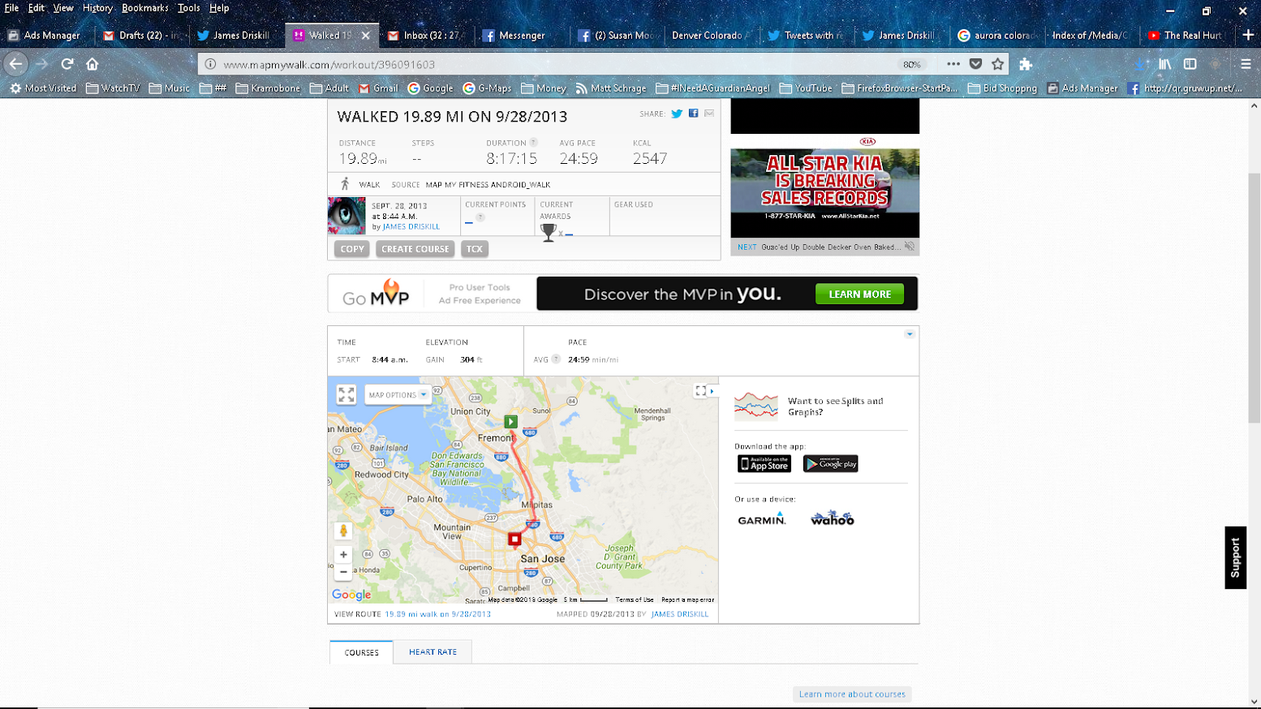Open the History menu
This screenshot has height=709, width=1261.
pos(97,8)
